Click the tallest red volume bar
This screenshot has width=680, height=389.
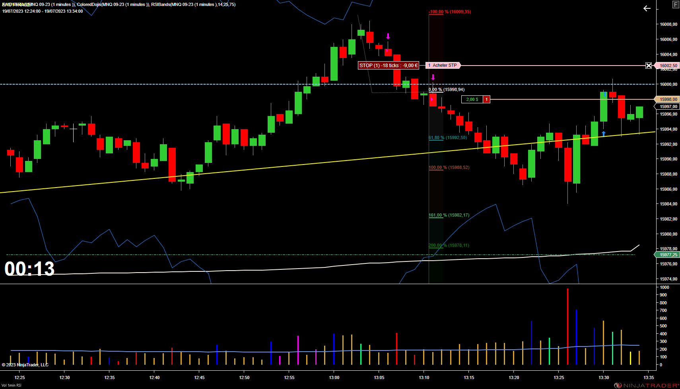tap(567, 327)
